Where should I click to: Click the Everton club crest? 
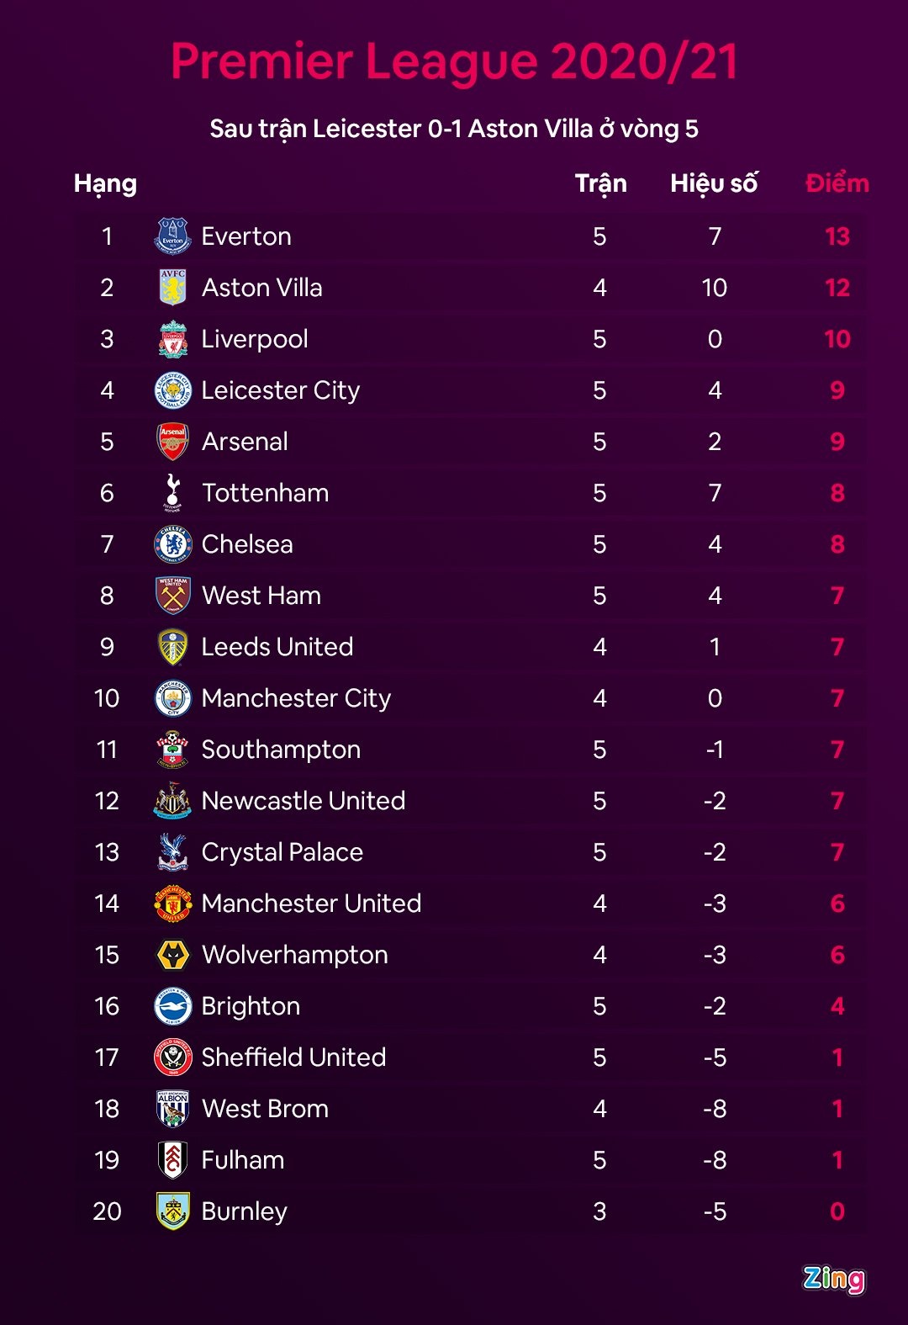172,236
